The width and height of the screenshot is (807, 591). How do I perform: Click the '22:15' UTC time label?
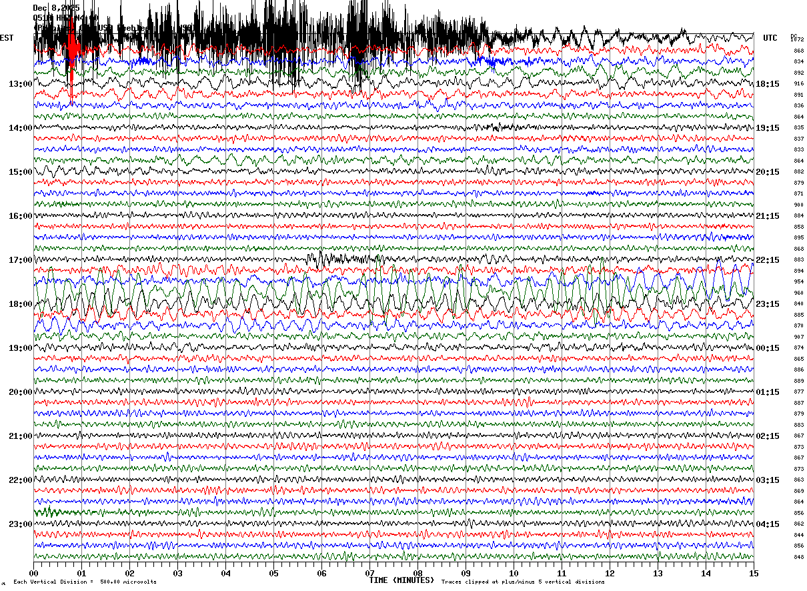767,260
